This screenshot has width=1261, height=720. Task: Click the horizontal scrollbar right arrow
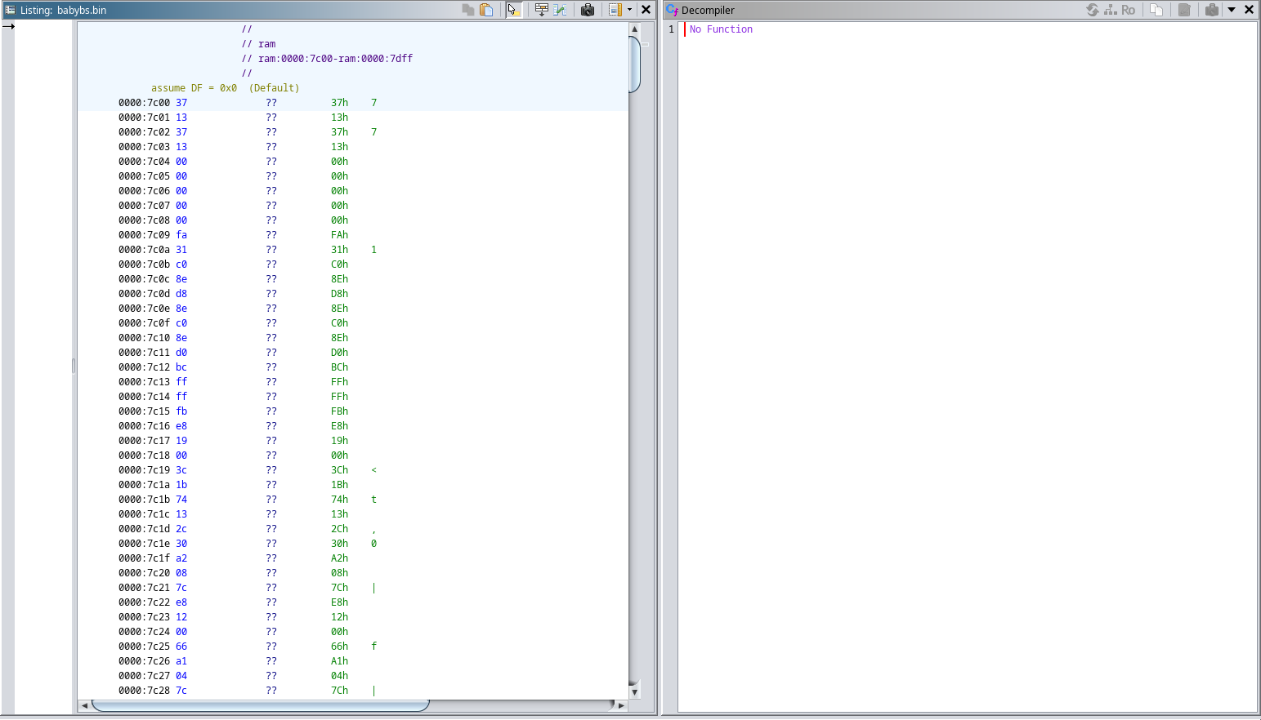[621, 705]
